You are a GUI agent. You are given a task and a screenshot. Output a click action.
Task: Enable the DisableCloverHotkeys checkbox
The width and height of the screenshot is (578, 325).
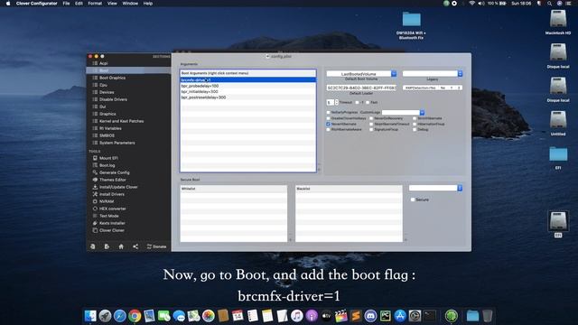pyautogui.click(x=328, y=118)
